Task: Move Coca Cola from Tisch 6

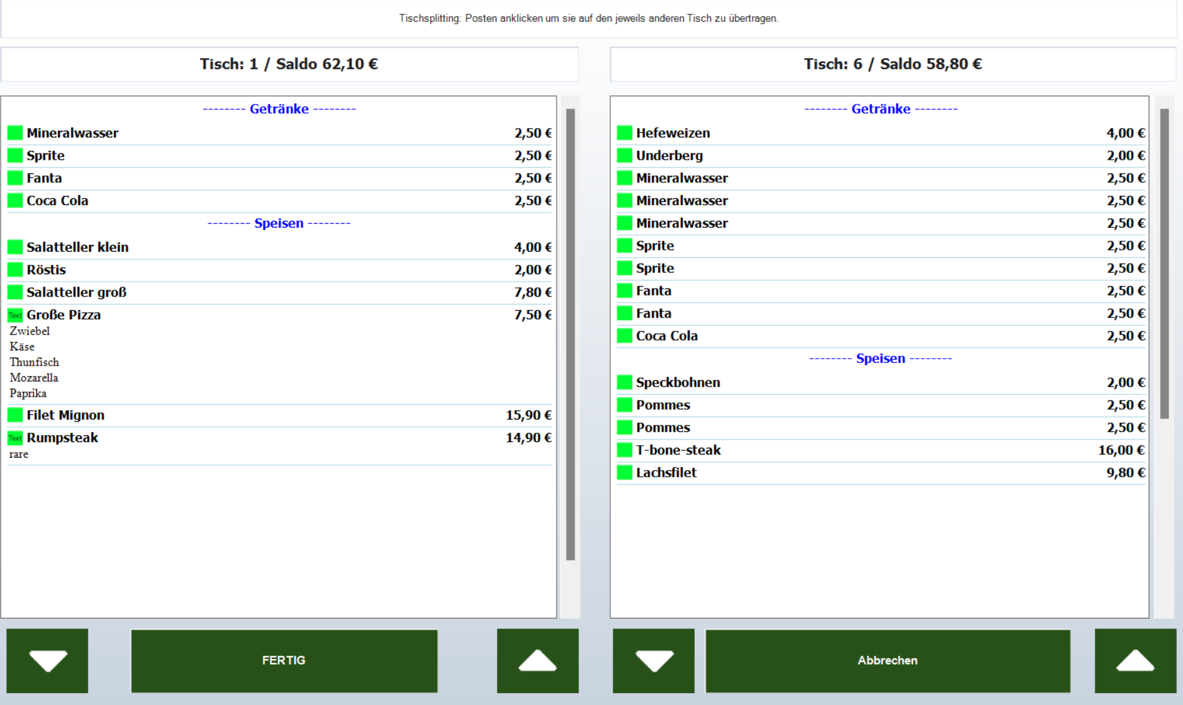Action: [881, 336]
